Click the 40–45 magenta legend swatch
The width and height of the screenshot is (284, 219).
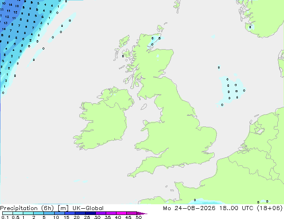[121, 213]
